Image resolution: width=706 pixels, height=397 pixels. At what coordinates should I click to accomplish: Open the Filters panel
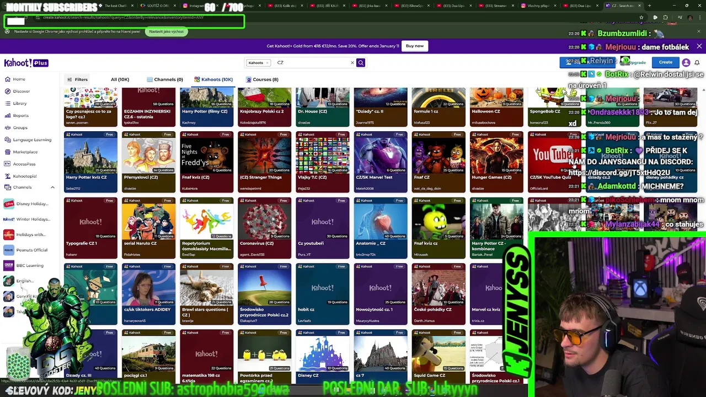(x=77, y=79)
